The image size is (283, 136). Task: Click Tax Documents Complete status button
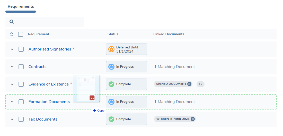tap(127, 119)
